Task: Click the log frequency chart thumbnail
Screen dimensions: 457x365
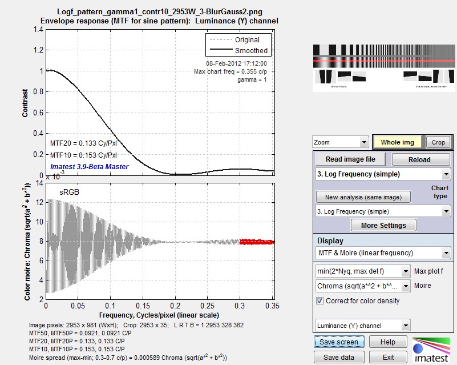Action: pyautogui.click(x=384, y=68)
